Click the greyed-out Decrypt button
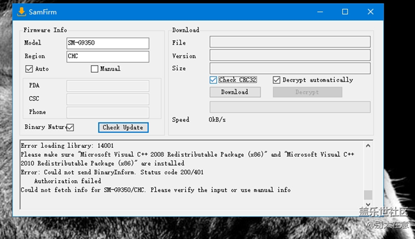Image resolution: width=415 pixels, height=239 pixels. click(307, 92)
